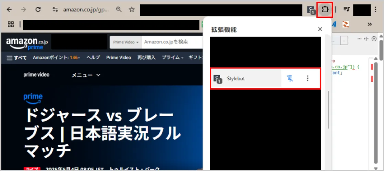Close the Stylebot editor panel
This screenshot has width=384, height=171.
point(374,39)
